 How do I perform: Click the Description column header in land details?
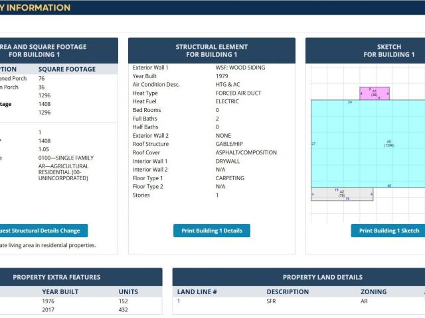click(x=287, y=291)
